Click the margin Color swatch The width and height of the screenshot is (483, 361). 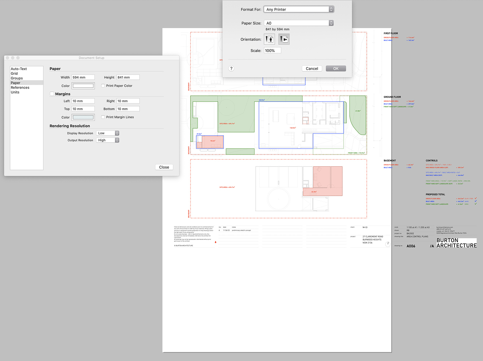click(x=83, y=117)
